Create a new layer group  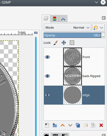(55, 125)
